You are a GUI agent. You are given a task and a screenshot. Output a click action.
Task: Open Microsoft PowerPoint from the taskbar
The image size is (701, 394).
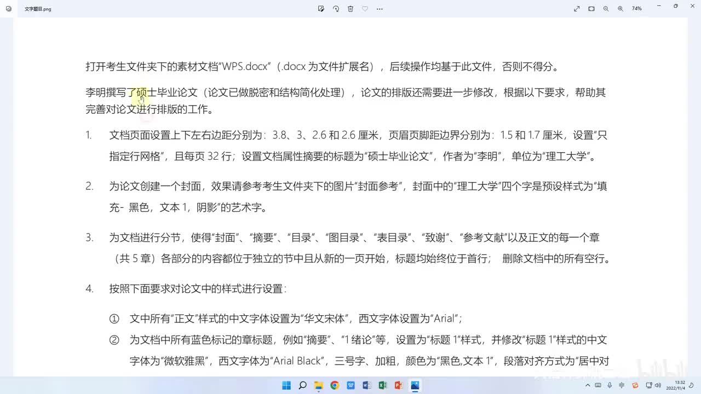(399, 385)
